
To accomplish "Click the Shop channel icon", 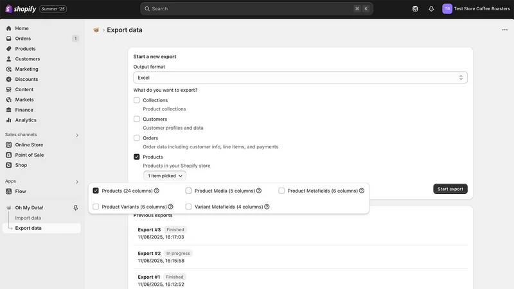I will click(x=9, y=165).
